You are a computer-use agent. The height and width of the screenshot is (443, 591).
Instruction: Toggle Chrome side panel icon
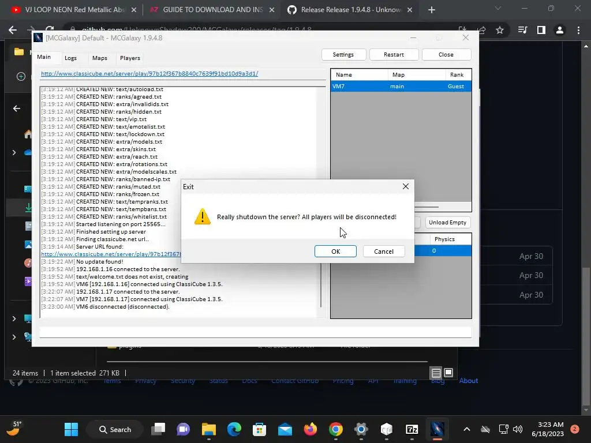[x=541, y=30]
